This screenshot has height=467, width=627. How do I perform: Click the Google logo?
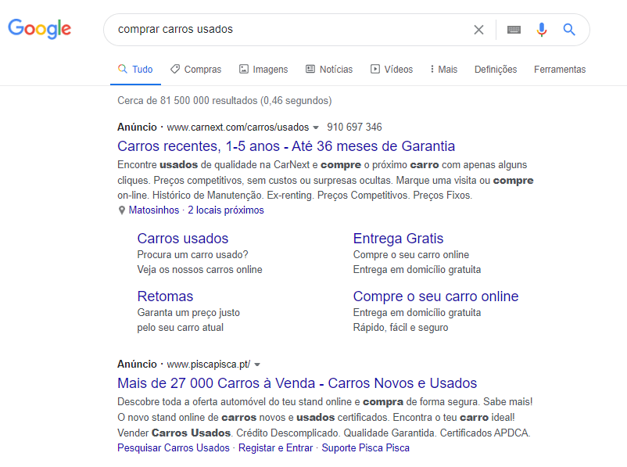pos(39,29)
